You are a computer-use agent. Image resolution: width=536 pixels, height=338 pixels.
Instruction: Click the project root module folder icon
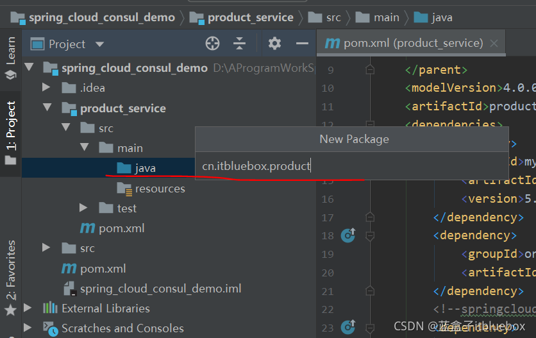[x=51, y=68]
